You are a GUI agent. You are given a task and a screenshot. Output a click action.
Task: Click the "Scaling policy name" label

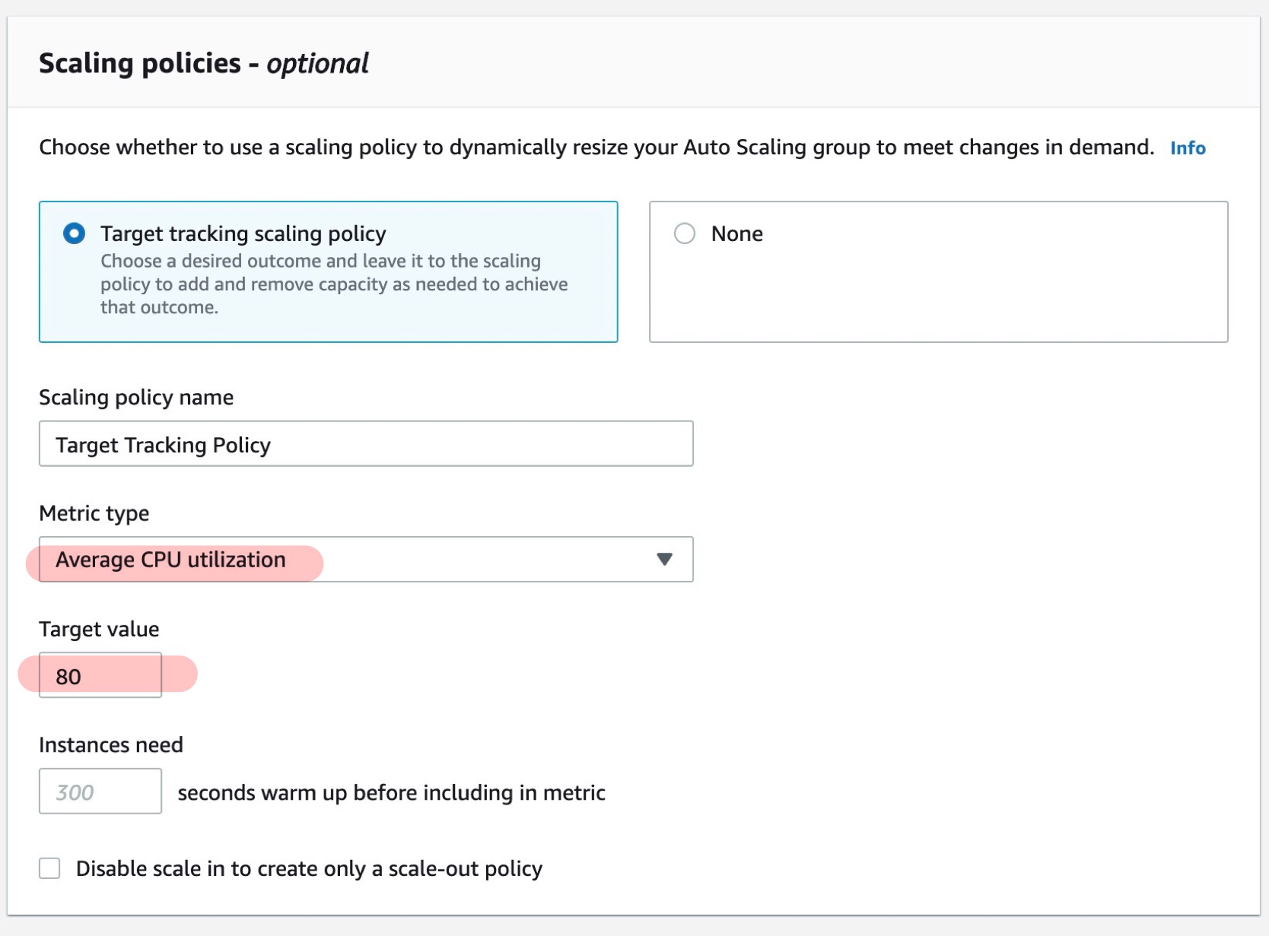click(136, 398)
